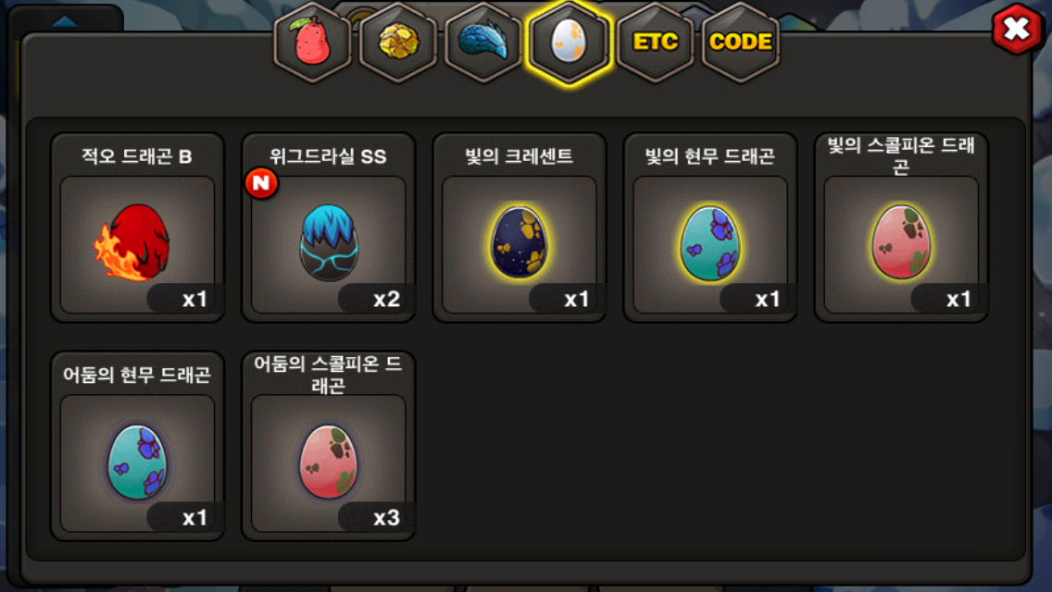Choose the teal 어둠의 현무 드래곤 egg
1052x592 pixels.
click(137, 462)
